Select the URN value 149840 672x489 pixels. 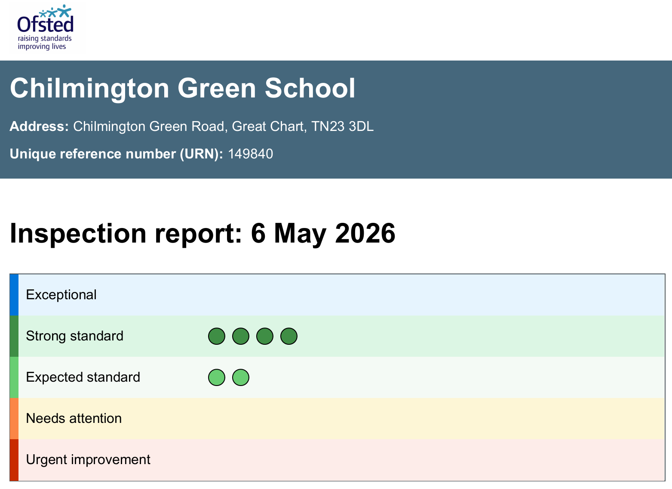point(251,154)
